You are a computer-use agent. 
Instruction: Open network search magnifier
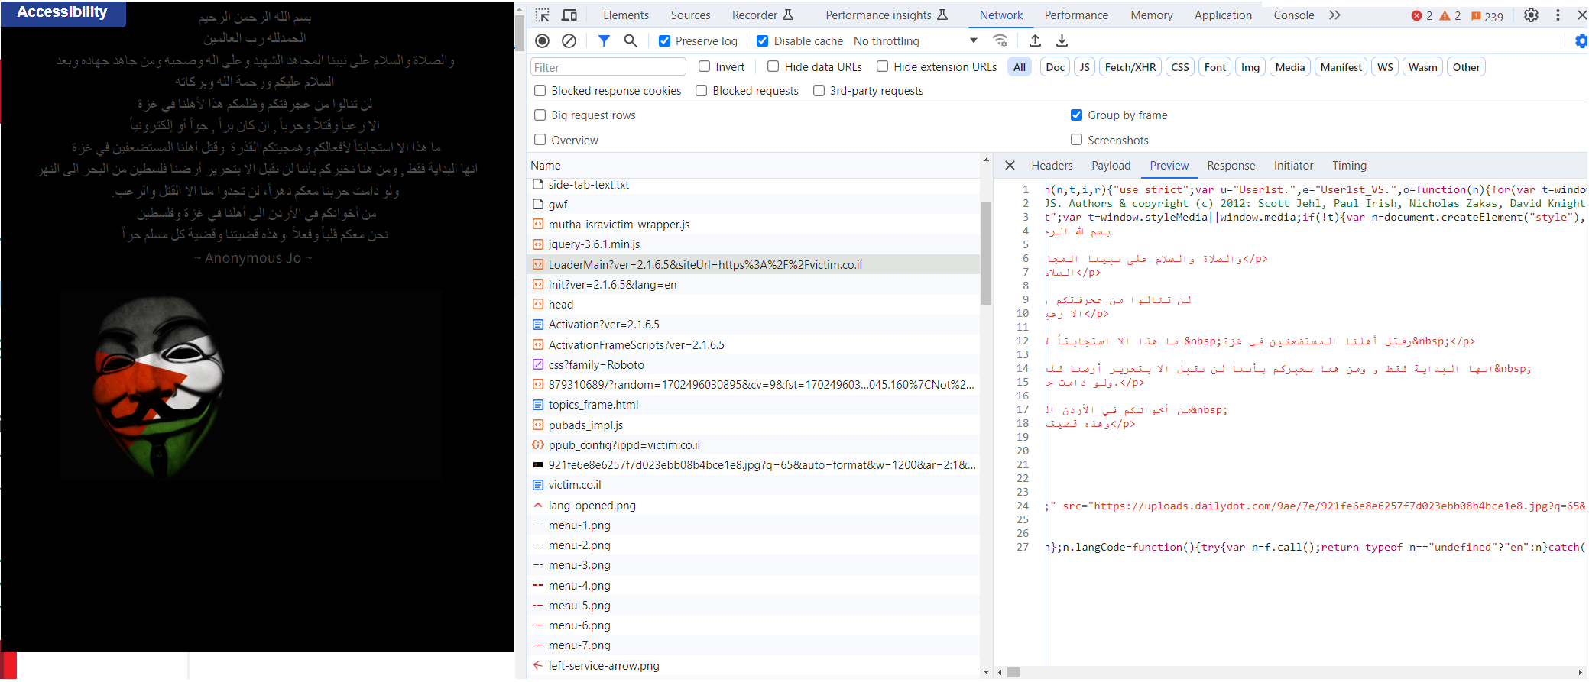coord(631,41)
